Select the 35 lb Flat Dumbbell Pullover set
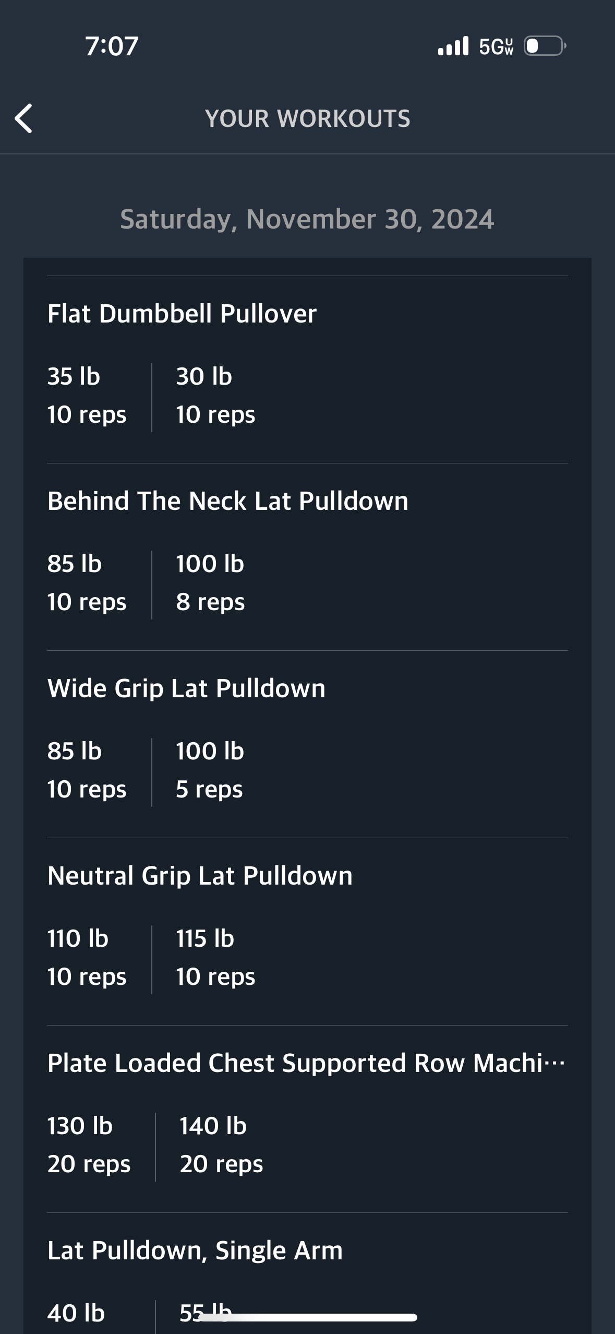 (x=87, y=395)
